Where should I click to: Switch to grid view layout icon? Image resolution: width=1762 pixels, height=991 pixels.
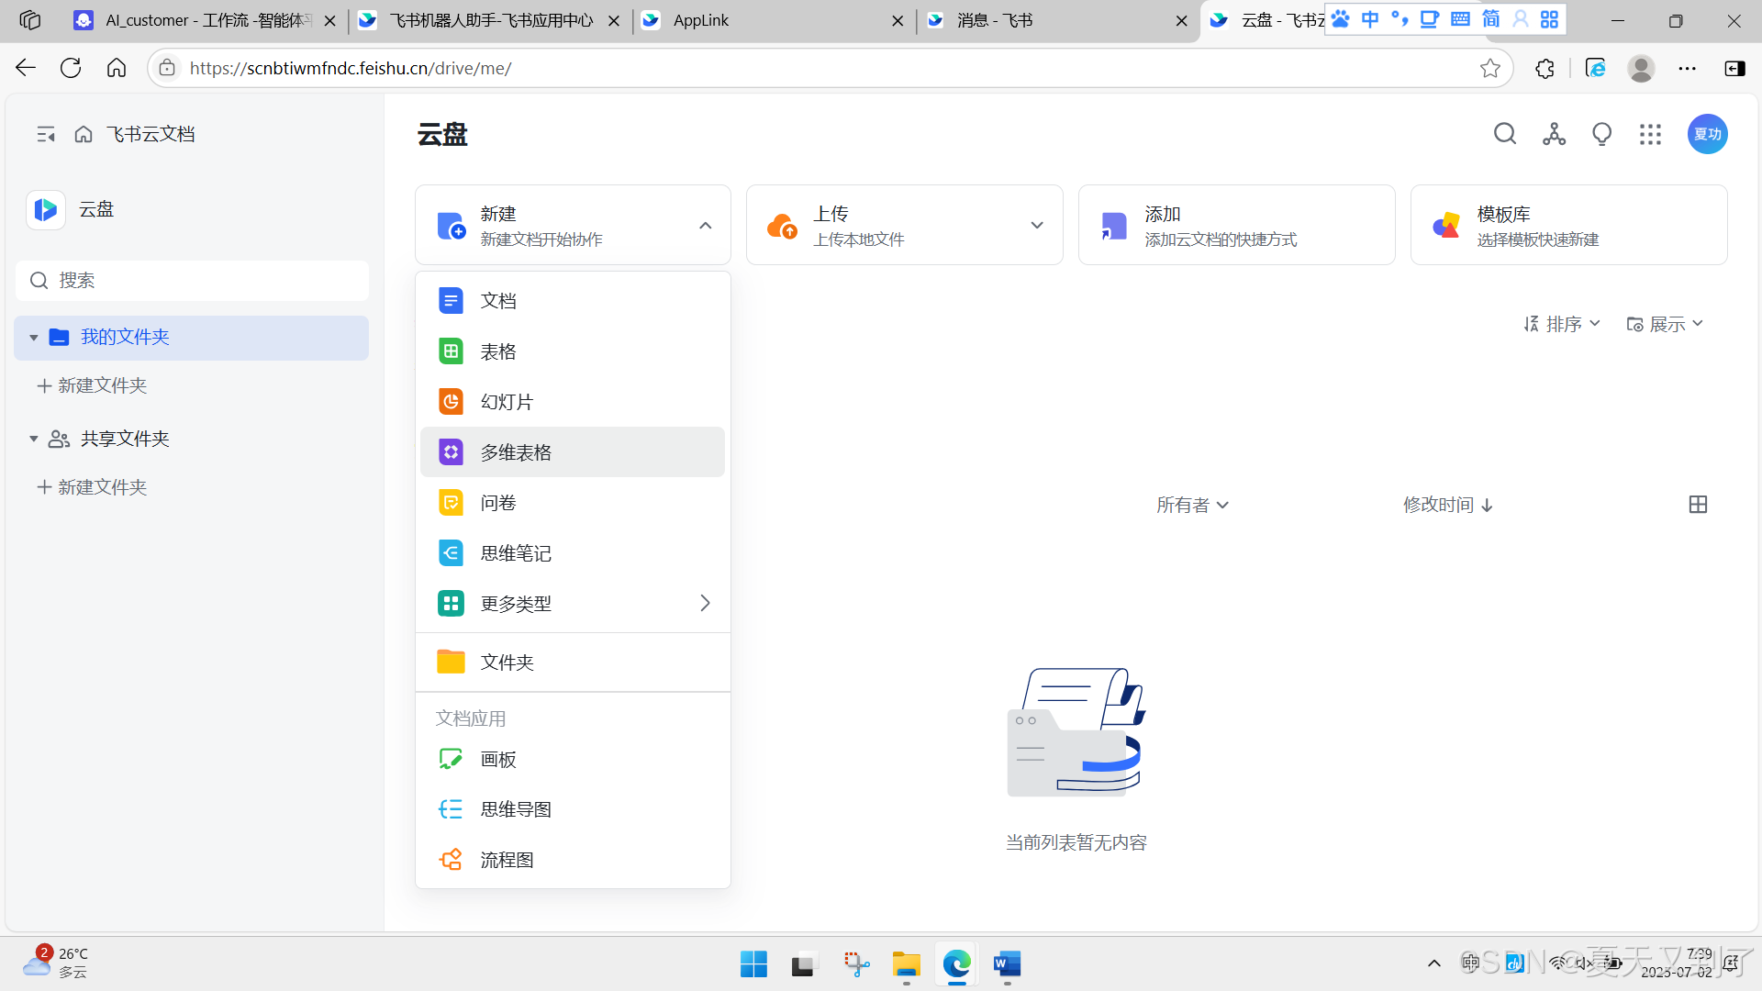point(1698,505)
